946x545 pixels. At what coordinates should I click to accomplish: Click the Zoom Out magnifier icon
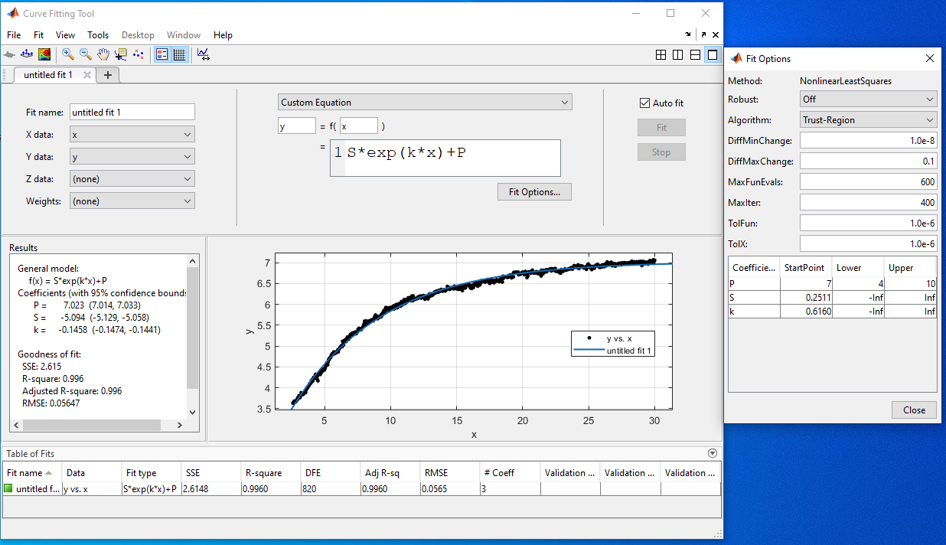85,54
